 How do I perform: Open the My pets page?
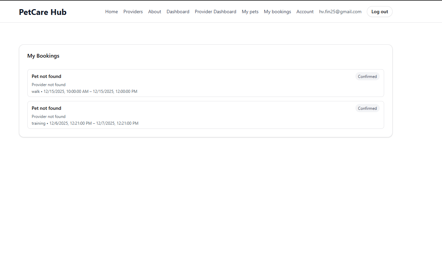[x=250, y=12]
